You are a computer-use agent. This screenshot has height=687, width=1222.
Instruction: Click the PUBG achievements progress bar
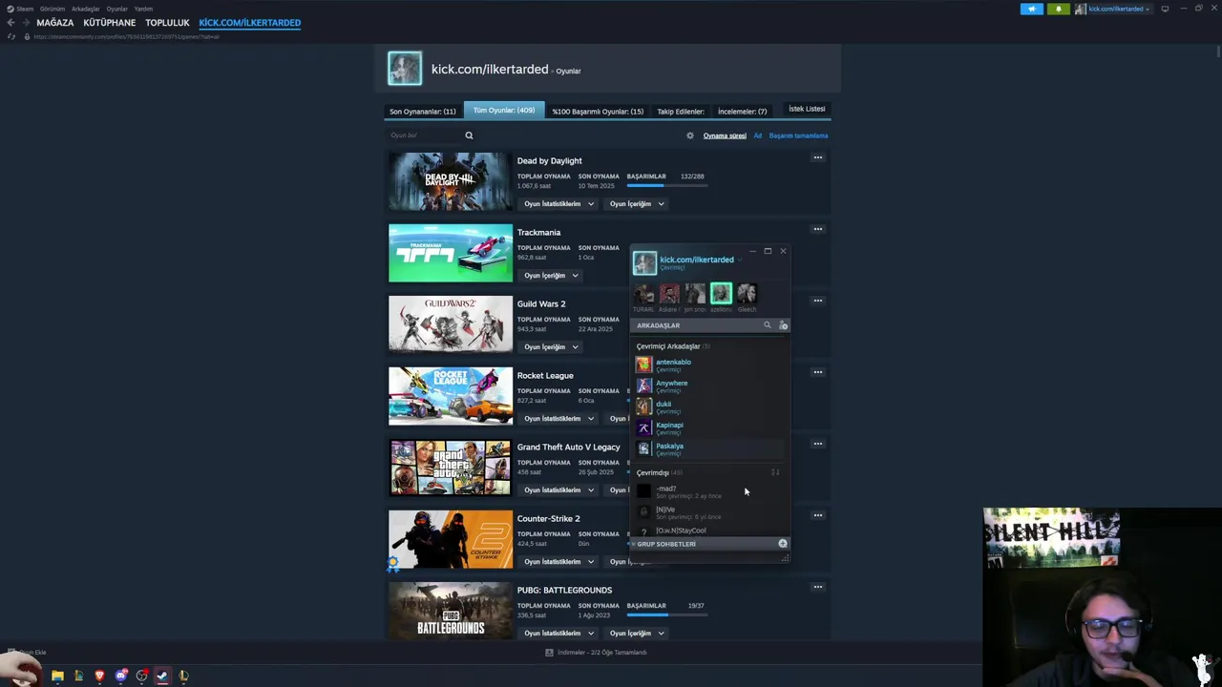click(x=665, y=614)
